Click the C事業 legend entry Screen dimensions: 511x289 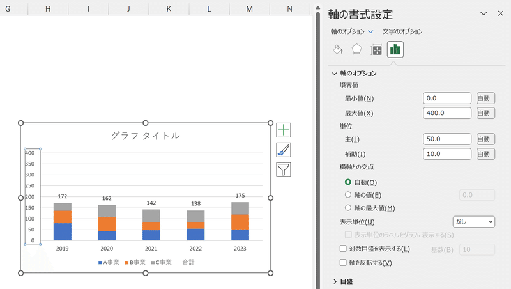(162, 262)
